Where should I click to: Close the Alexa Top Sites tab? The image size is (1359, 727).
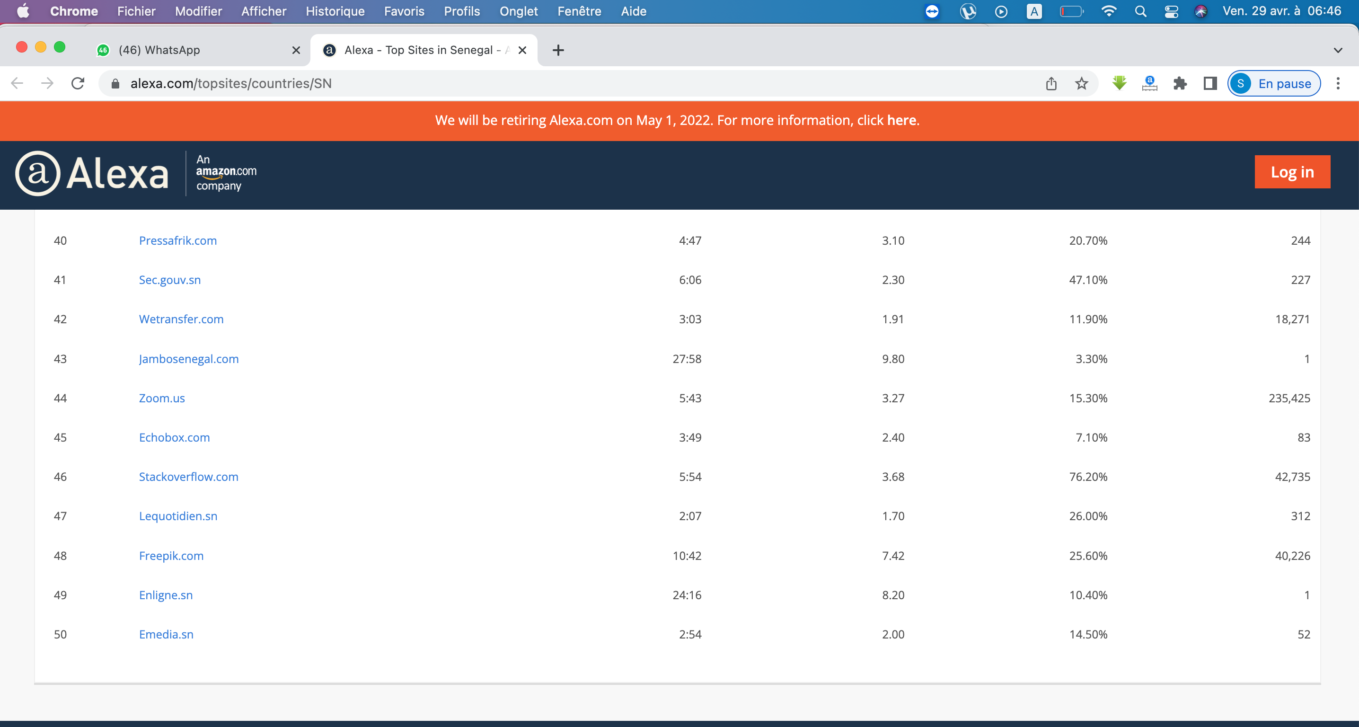[522, 50]
